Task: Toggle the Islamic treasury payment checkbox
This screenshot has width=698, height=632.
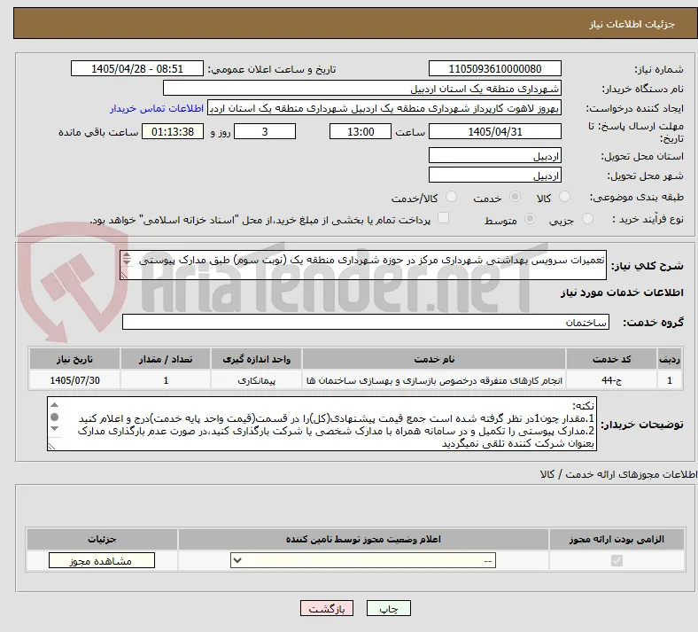Action: pyautogui.click(x=443, y=218)
